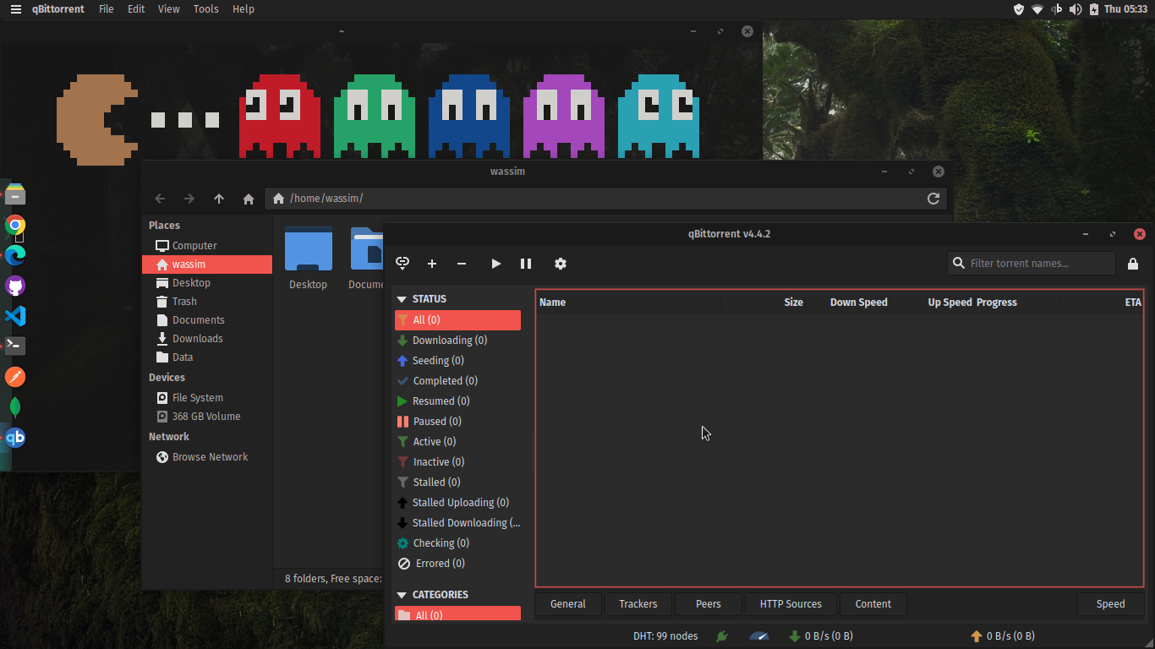This screenshot has height=649, width=1155.
Task: Switch to the General tab
Action: point(568,604)
